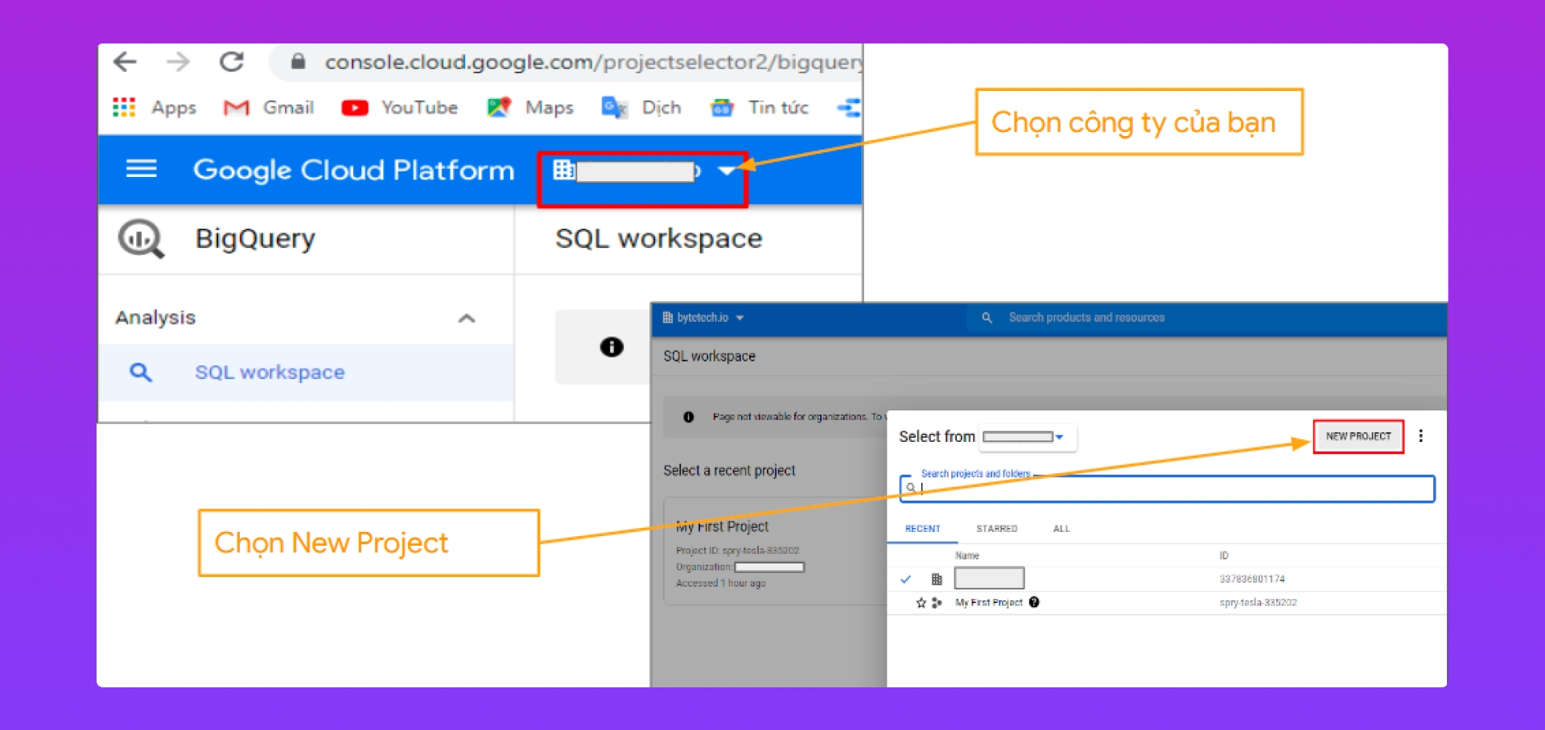Expand the bytetech.io project dropdown
The width and height of the screenshot is (1545, 730).
703,318
